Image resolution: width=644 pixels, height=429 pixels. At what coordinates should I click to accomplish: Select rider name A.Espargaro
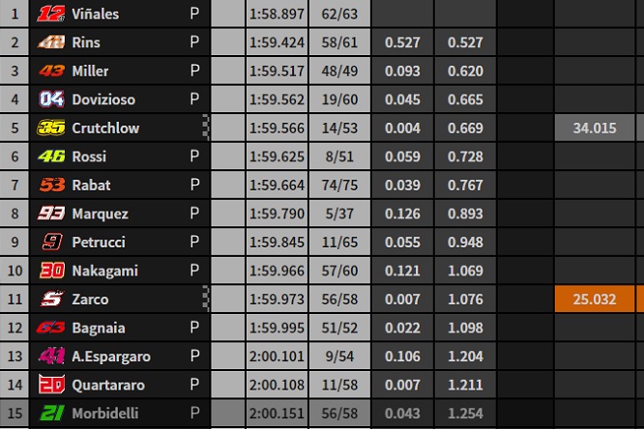[x=111, y=357]
